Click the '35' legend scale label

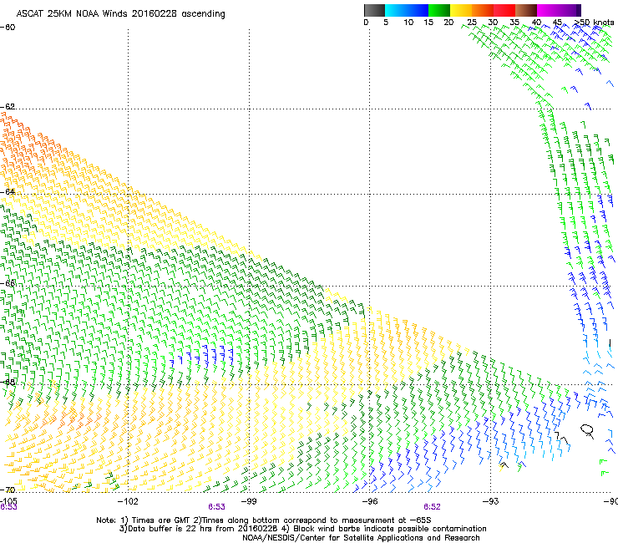[514, 23]
